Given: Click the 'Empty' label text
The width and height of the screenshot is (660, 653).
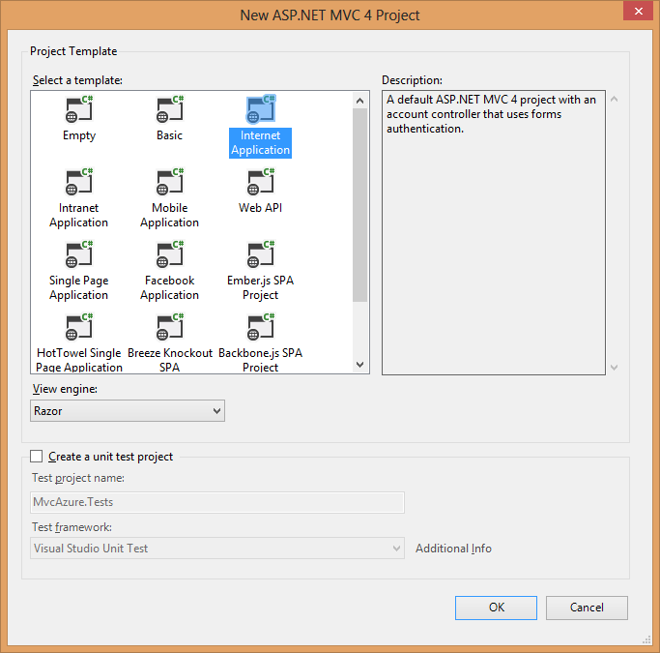Looking at the screenshot, I should pos(79,135).
